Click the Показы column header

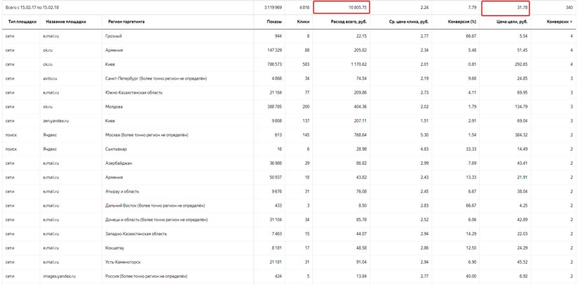[265, 22]
